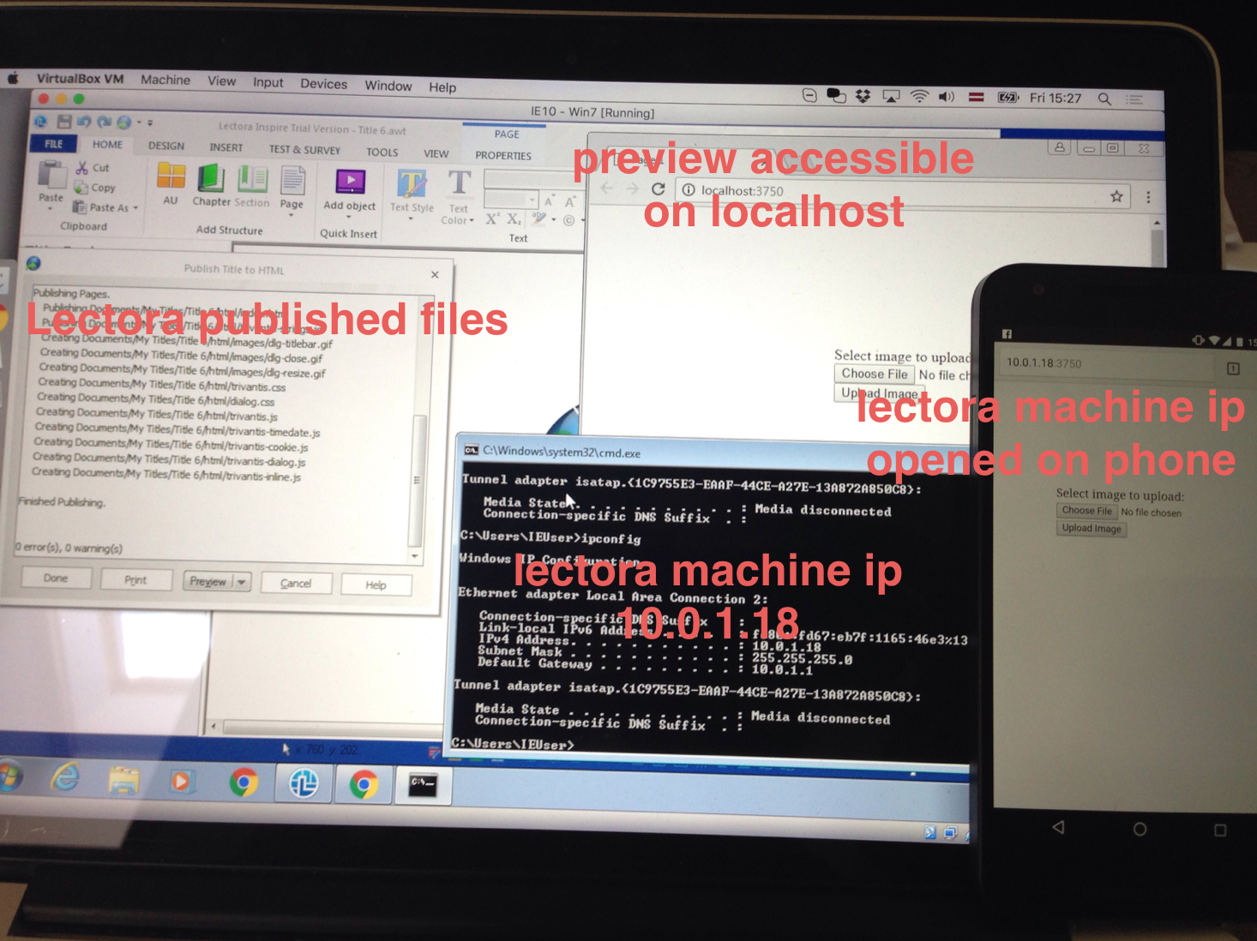
Task: Switch to the DESIGN ribbon tab
Action: click(166, 146)
